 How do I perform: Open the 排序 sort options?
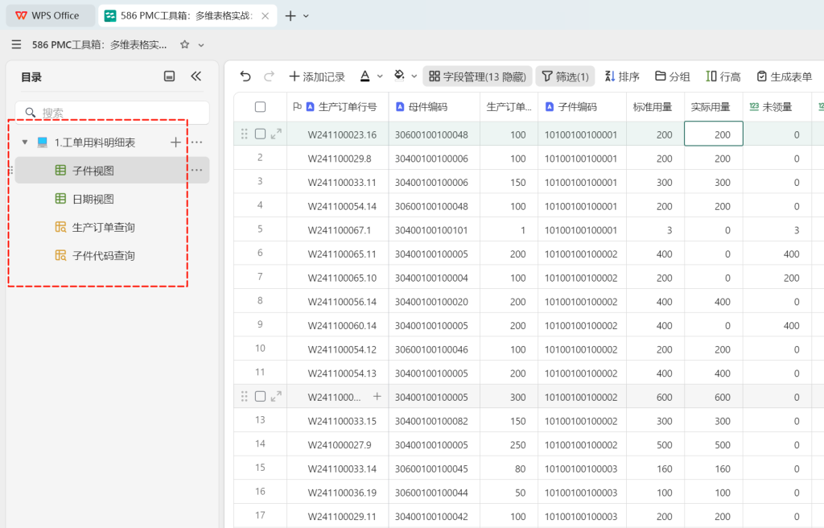coord(622,76)
